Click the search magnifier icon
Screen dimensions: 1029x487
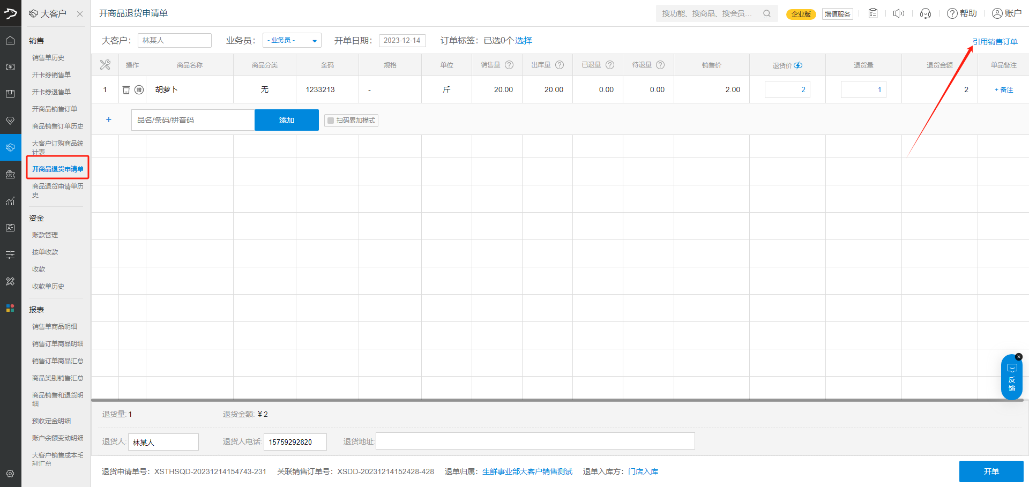(767, 13)
